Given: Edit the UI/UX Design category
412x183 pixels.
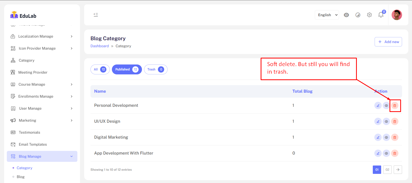Looking at the screenshot, I should [378, 122].
